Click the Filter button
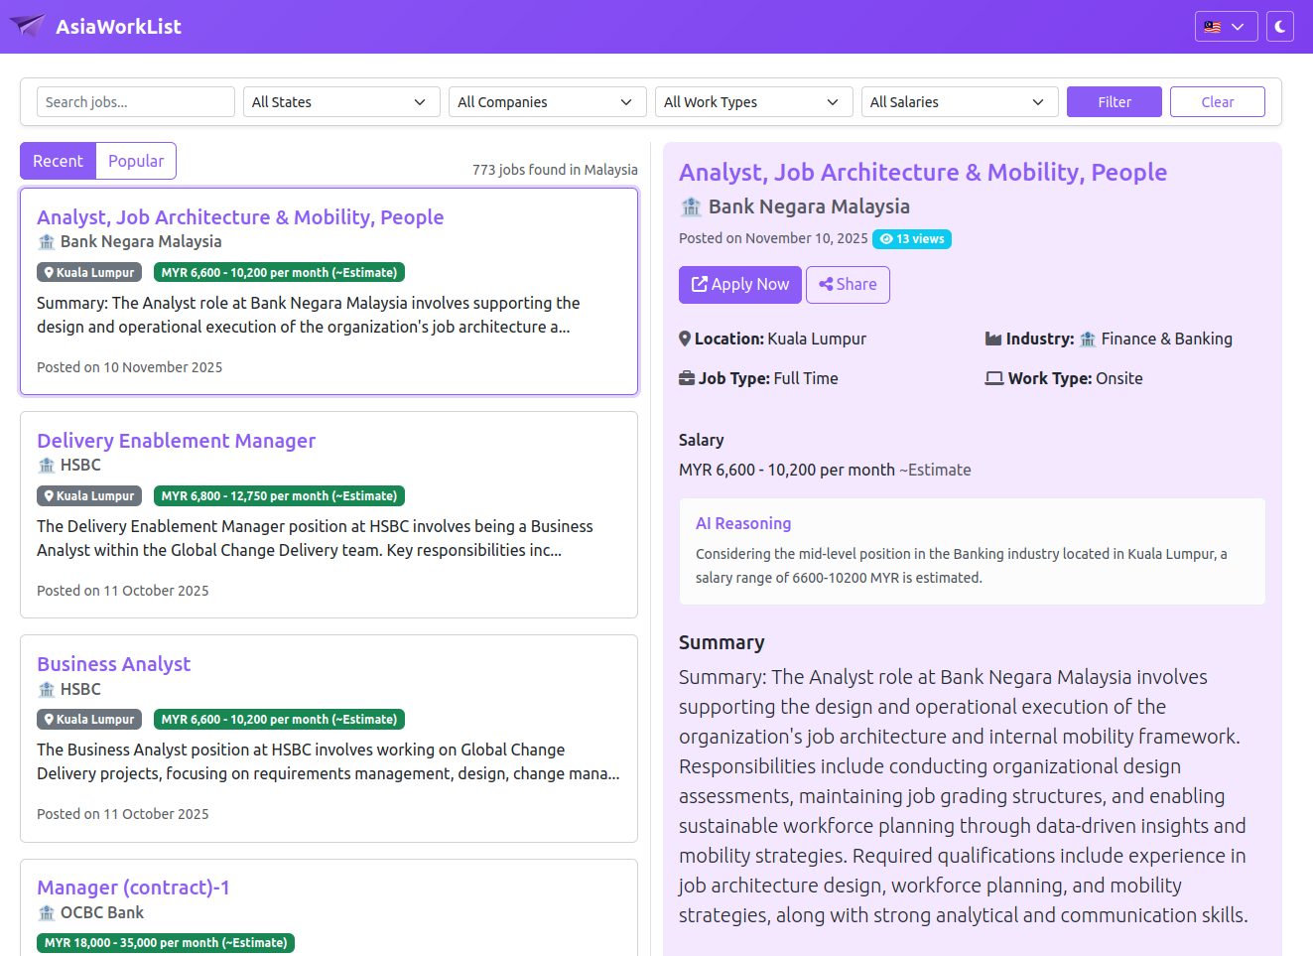This screenshot has width=1313, height=956. [1115, 102]
